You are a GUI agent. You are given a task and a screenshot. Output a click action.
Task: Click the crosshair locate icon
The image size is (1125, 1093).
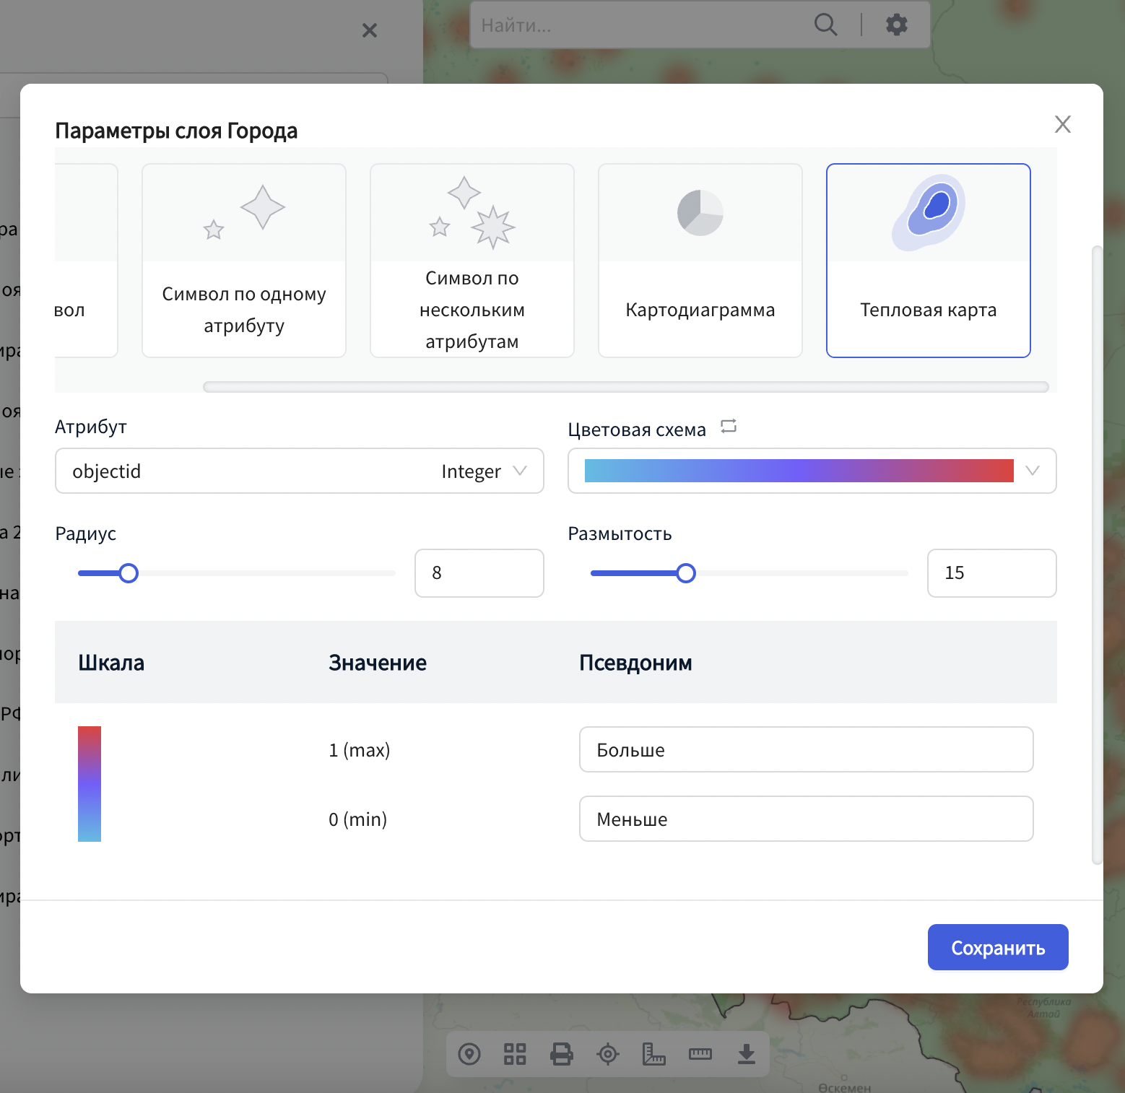coord(607,1054)
